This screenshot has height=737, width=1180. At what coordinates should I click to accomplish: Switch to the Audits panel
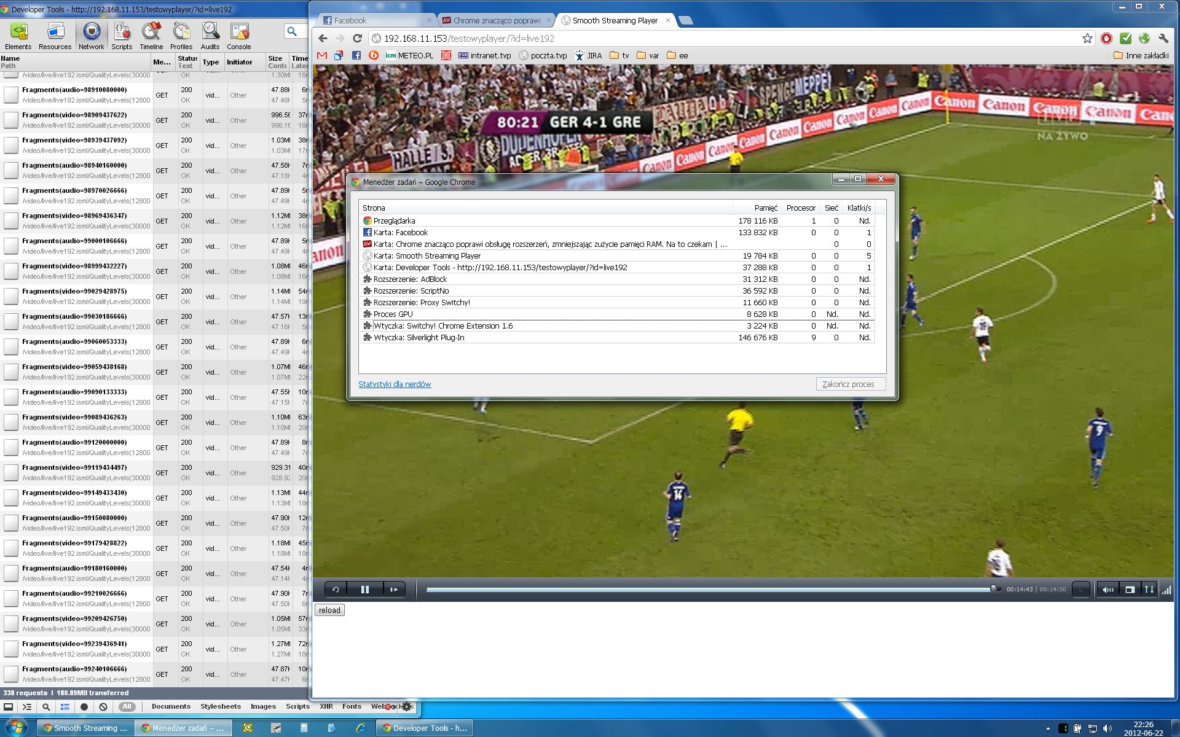210,36
